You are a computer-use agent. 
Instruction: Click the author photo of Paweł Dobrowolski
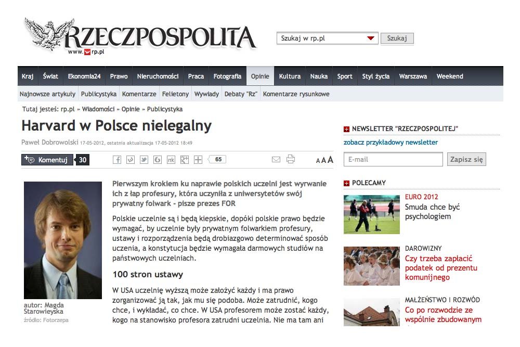click(63, 240)
